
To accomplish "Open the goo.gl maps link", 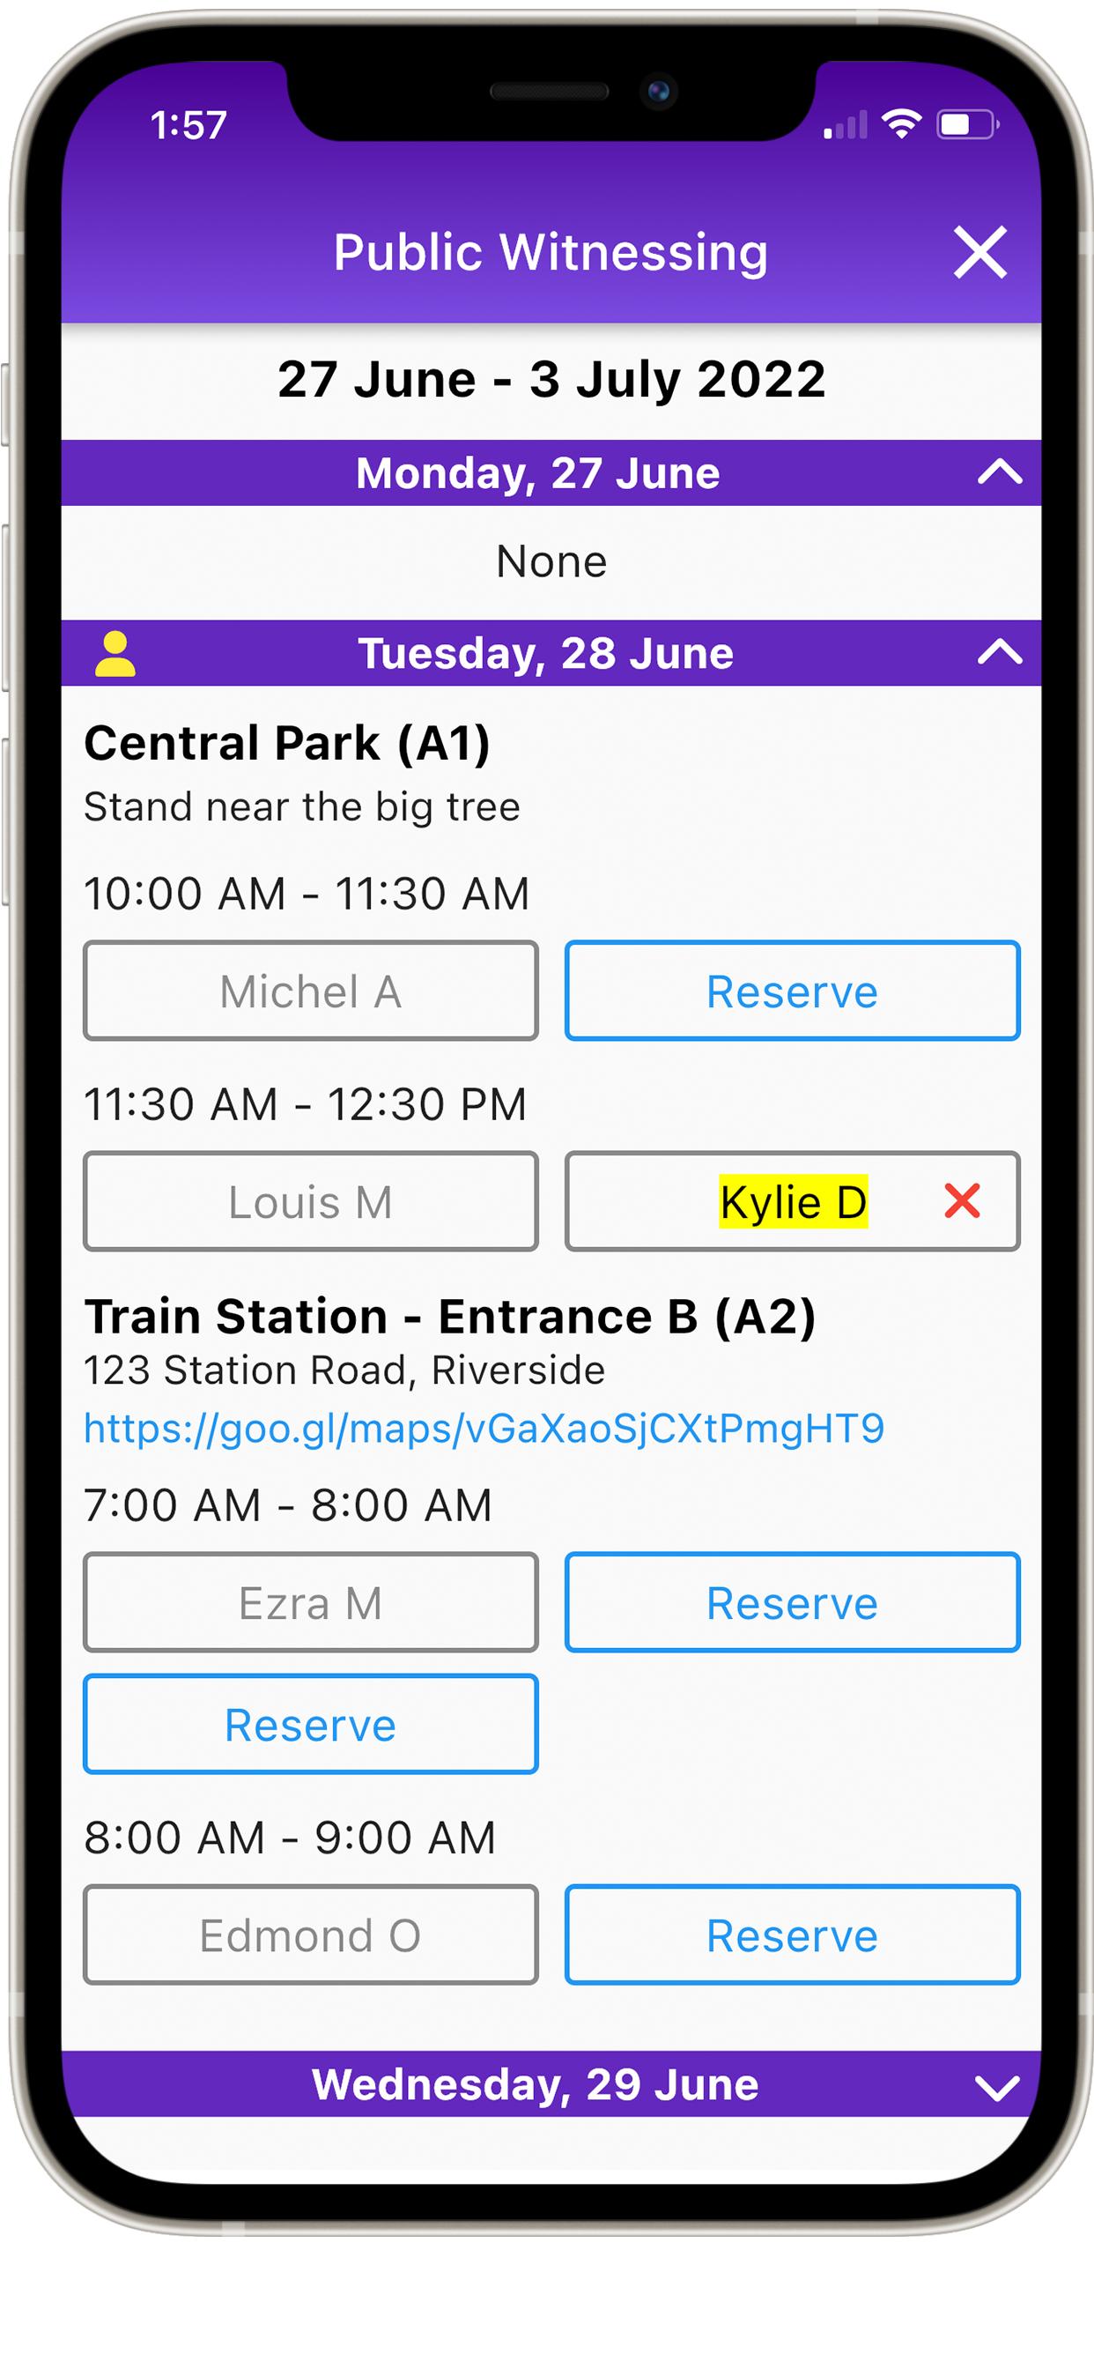I will [x=484, y=1429].
